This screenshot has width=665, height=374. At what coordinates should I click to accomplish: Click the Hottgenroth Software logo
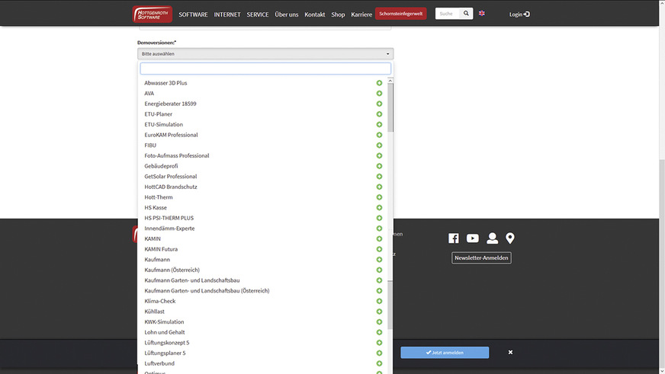tap(152, 14)
